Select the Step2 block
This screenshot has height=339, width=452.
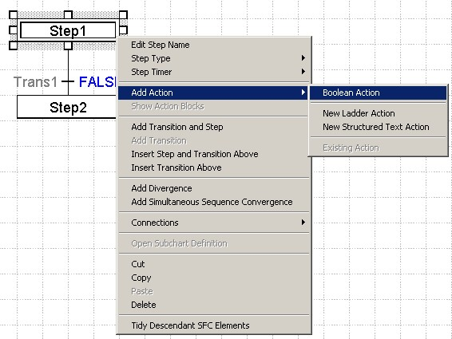tap(67, 107)
